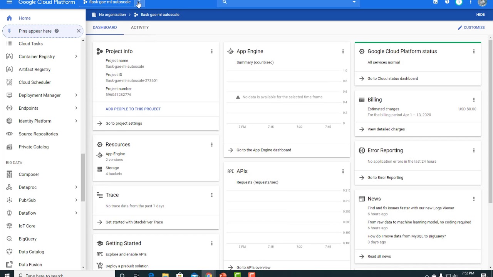Go to Cloud status dashboard
Screen dimensions: 493x277
pos(392,78)
